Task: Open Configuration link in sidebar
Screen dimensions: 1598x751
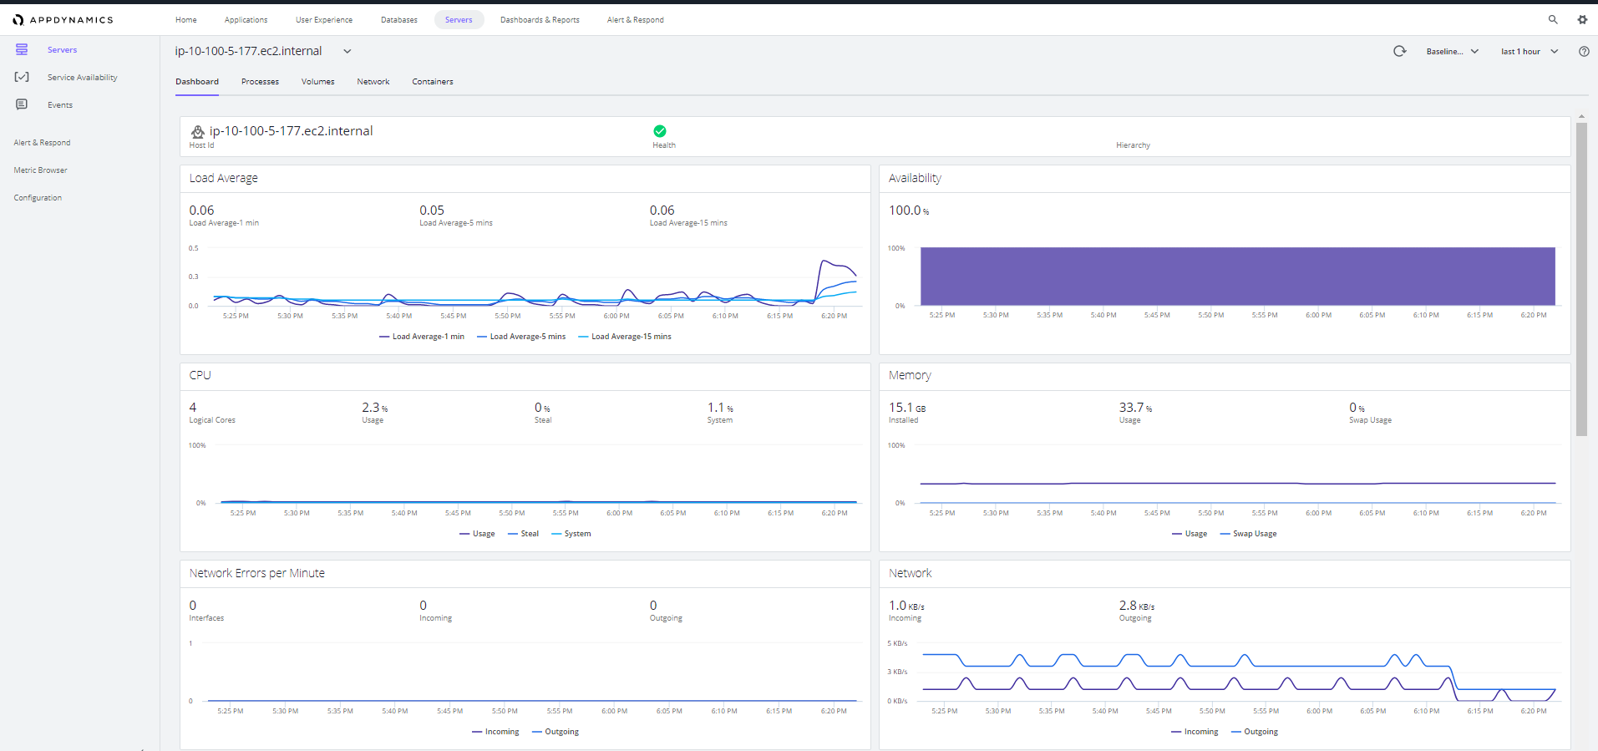Action: (x=38, y=198)
